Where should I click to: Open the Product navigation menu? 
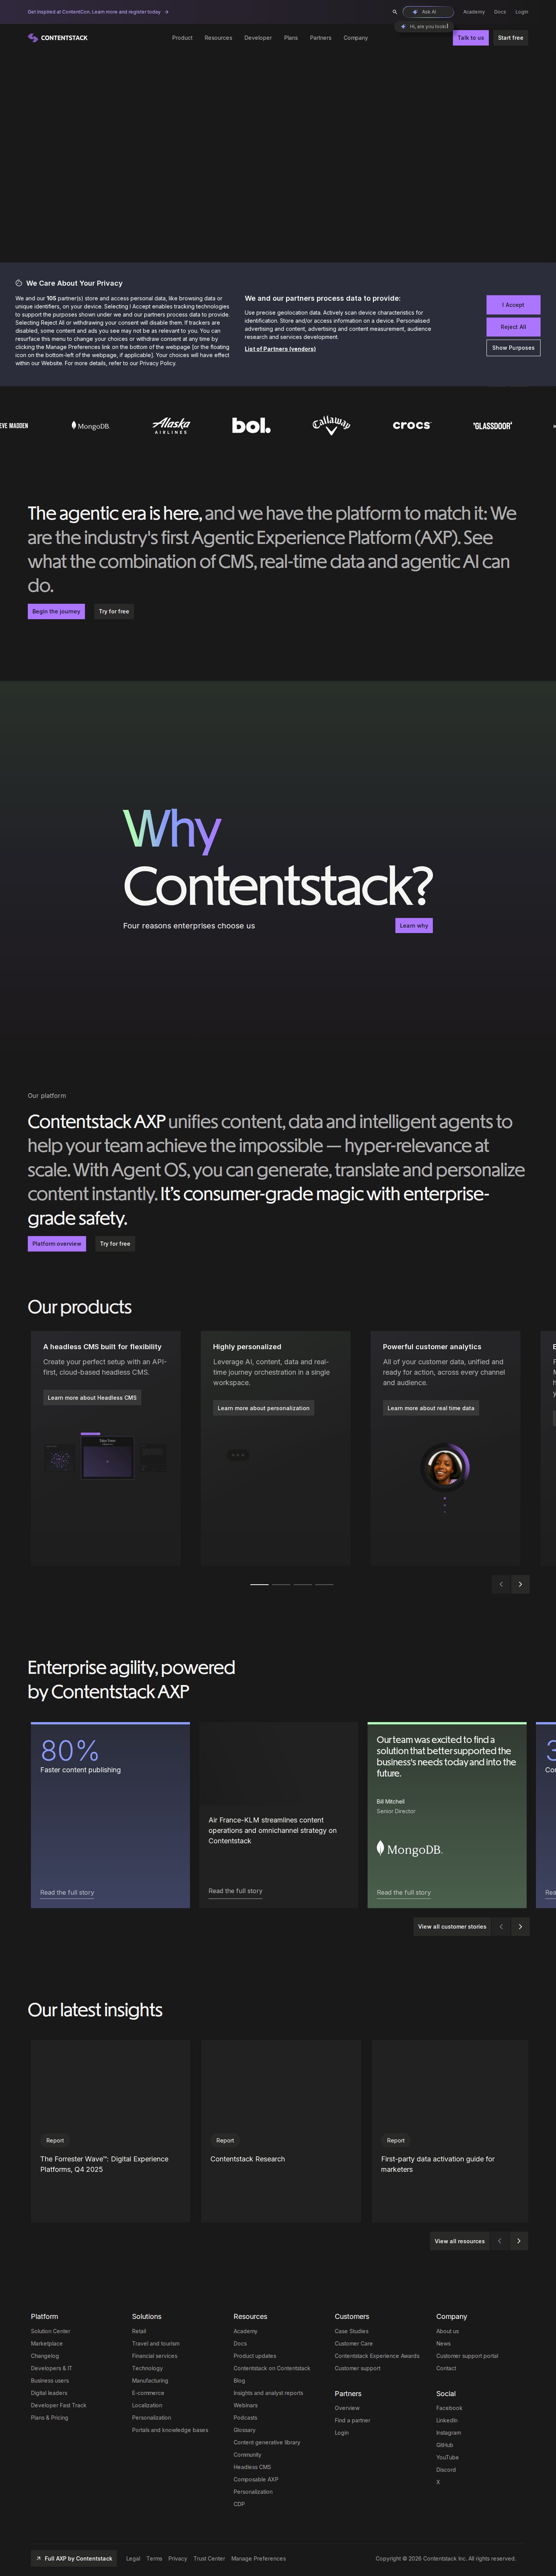(182, 38)
